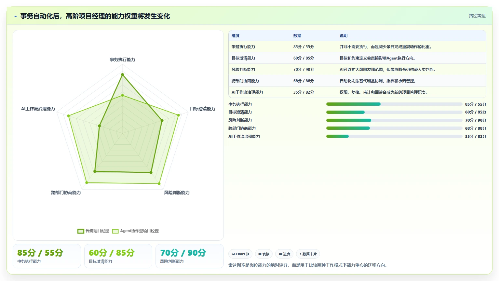Image resolution: width=499 pixels, height=281 pixels.
Task: Click the 数据 table column header
Action: 297,36
